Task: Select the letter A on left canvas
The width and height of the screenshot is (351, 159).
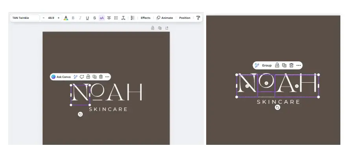Action: [x=115, y=92]
